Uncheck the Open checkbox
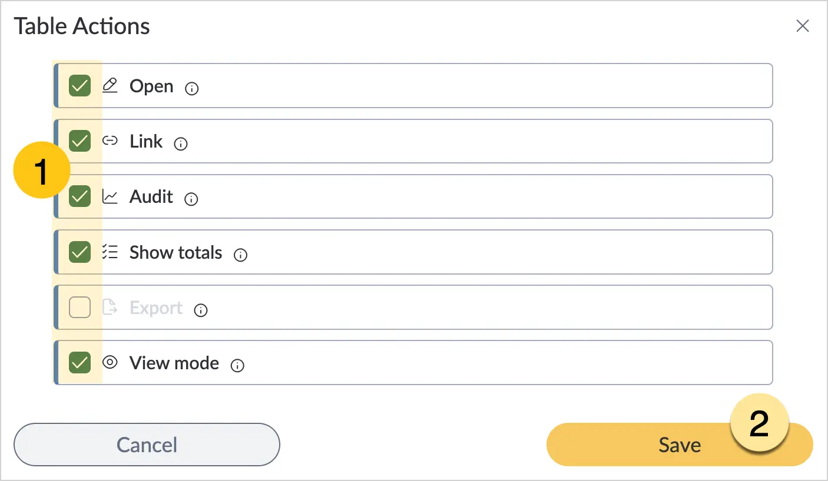 (x=80, y=86)
